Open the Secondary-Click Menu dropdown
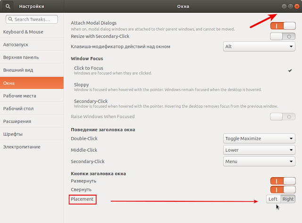 (x=259, y=161)
